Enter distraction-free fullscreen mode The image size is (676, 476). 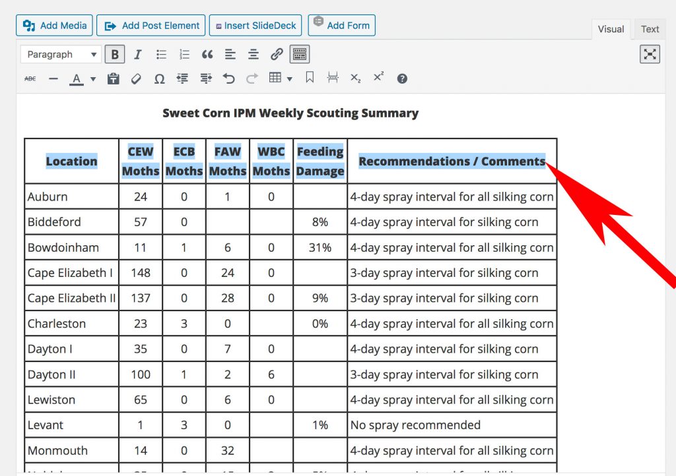(x=650, y=55)
